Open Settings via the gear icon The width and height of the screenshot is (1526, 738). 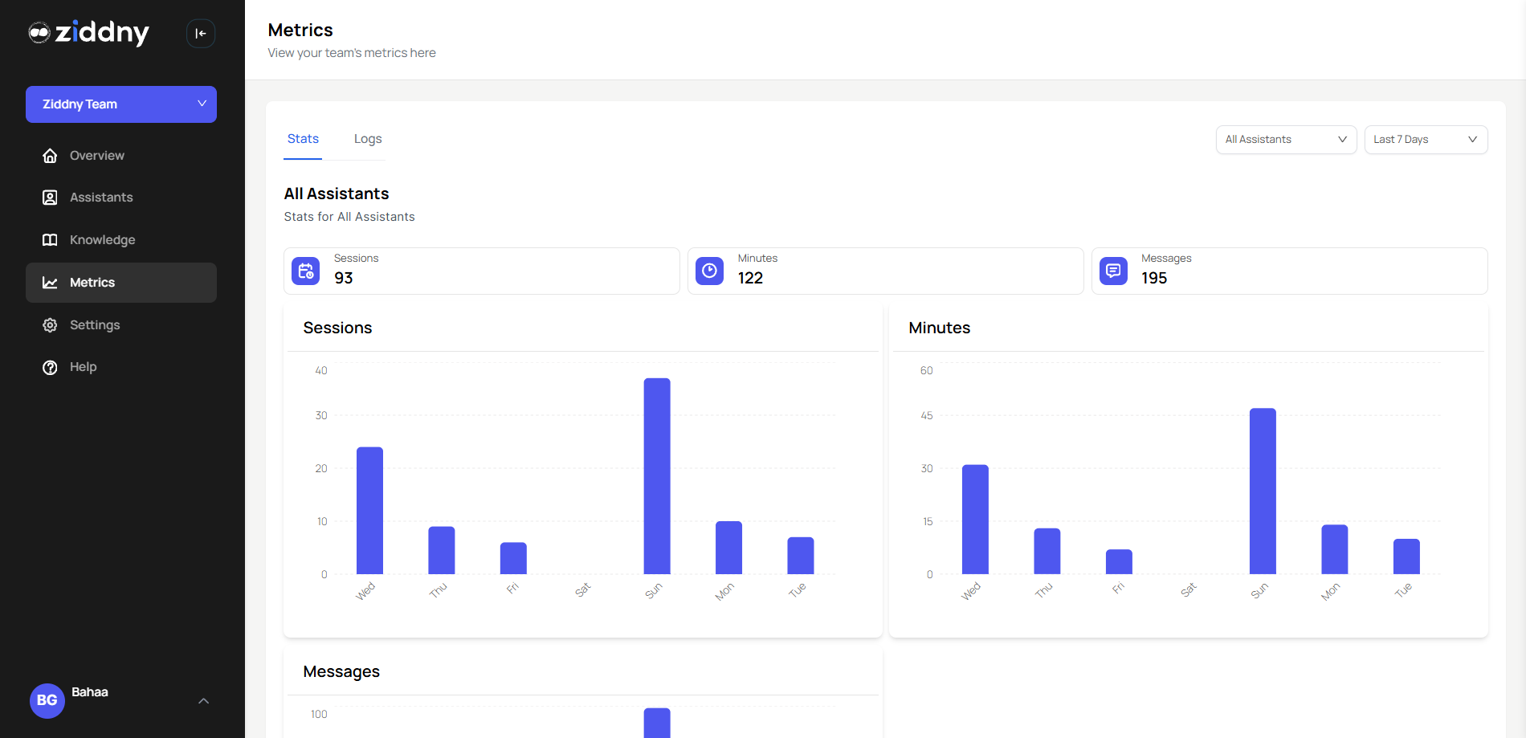pyautogui.click(x=50, y=324)
